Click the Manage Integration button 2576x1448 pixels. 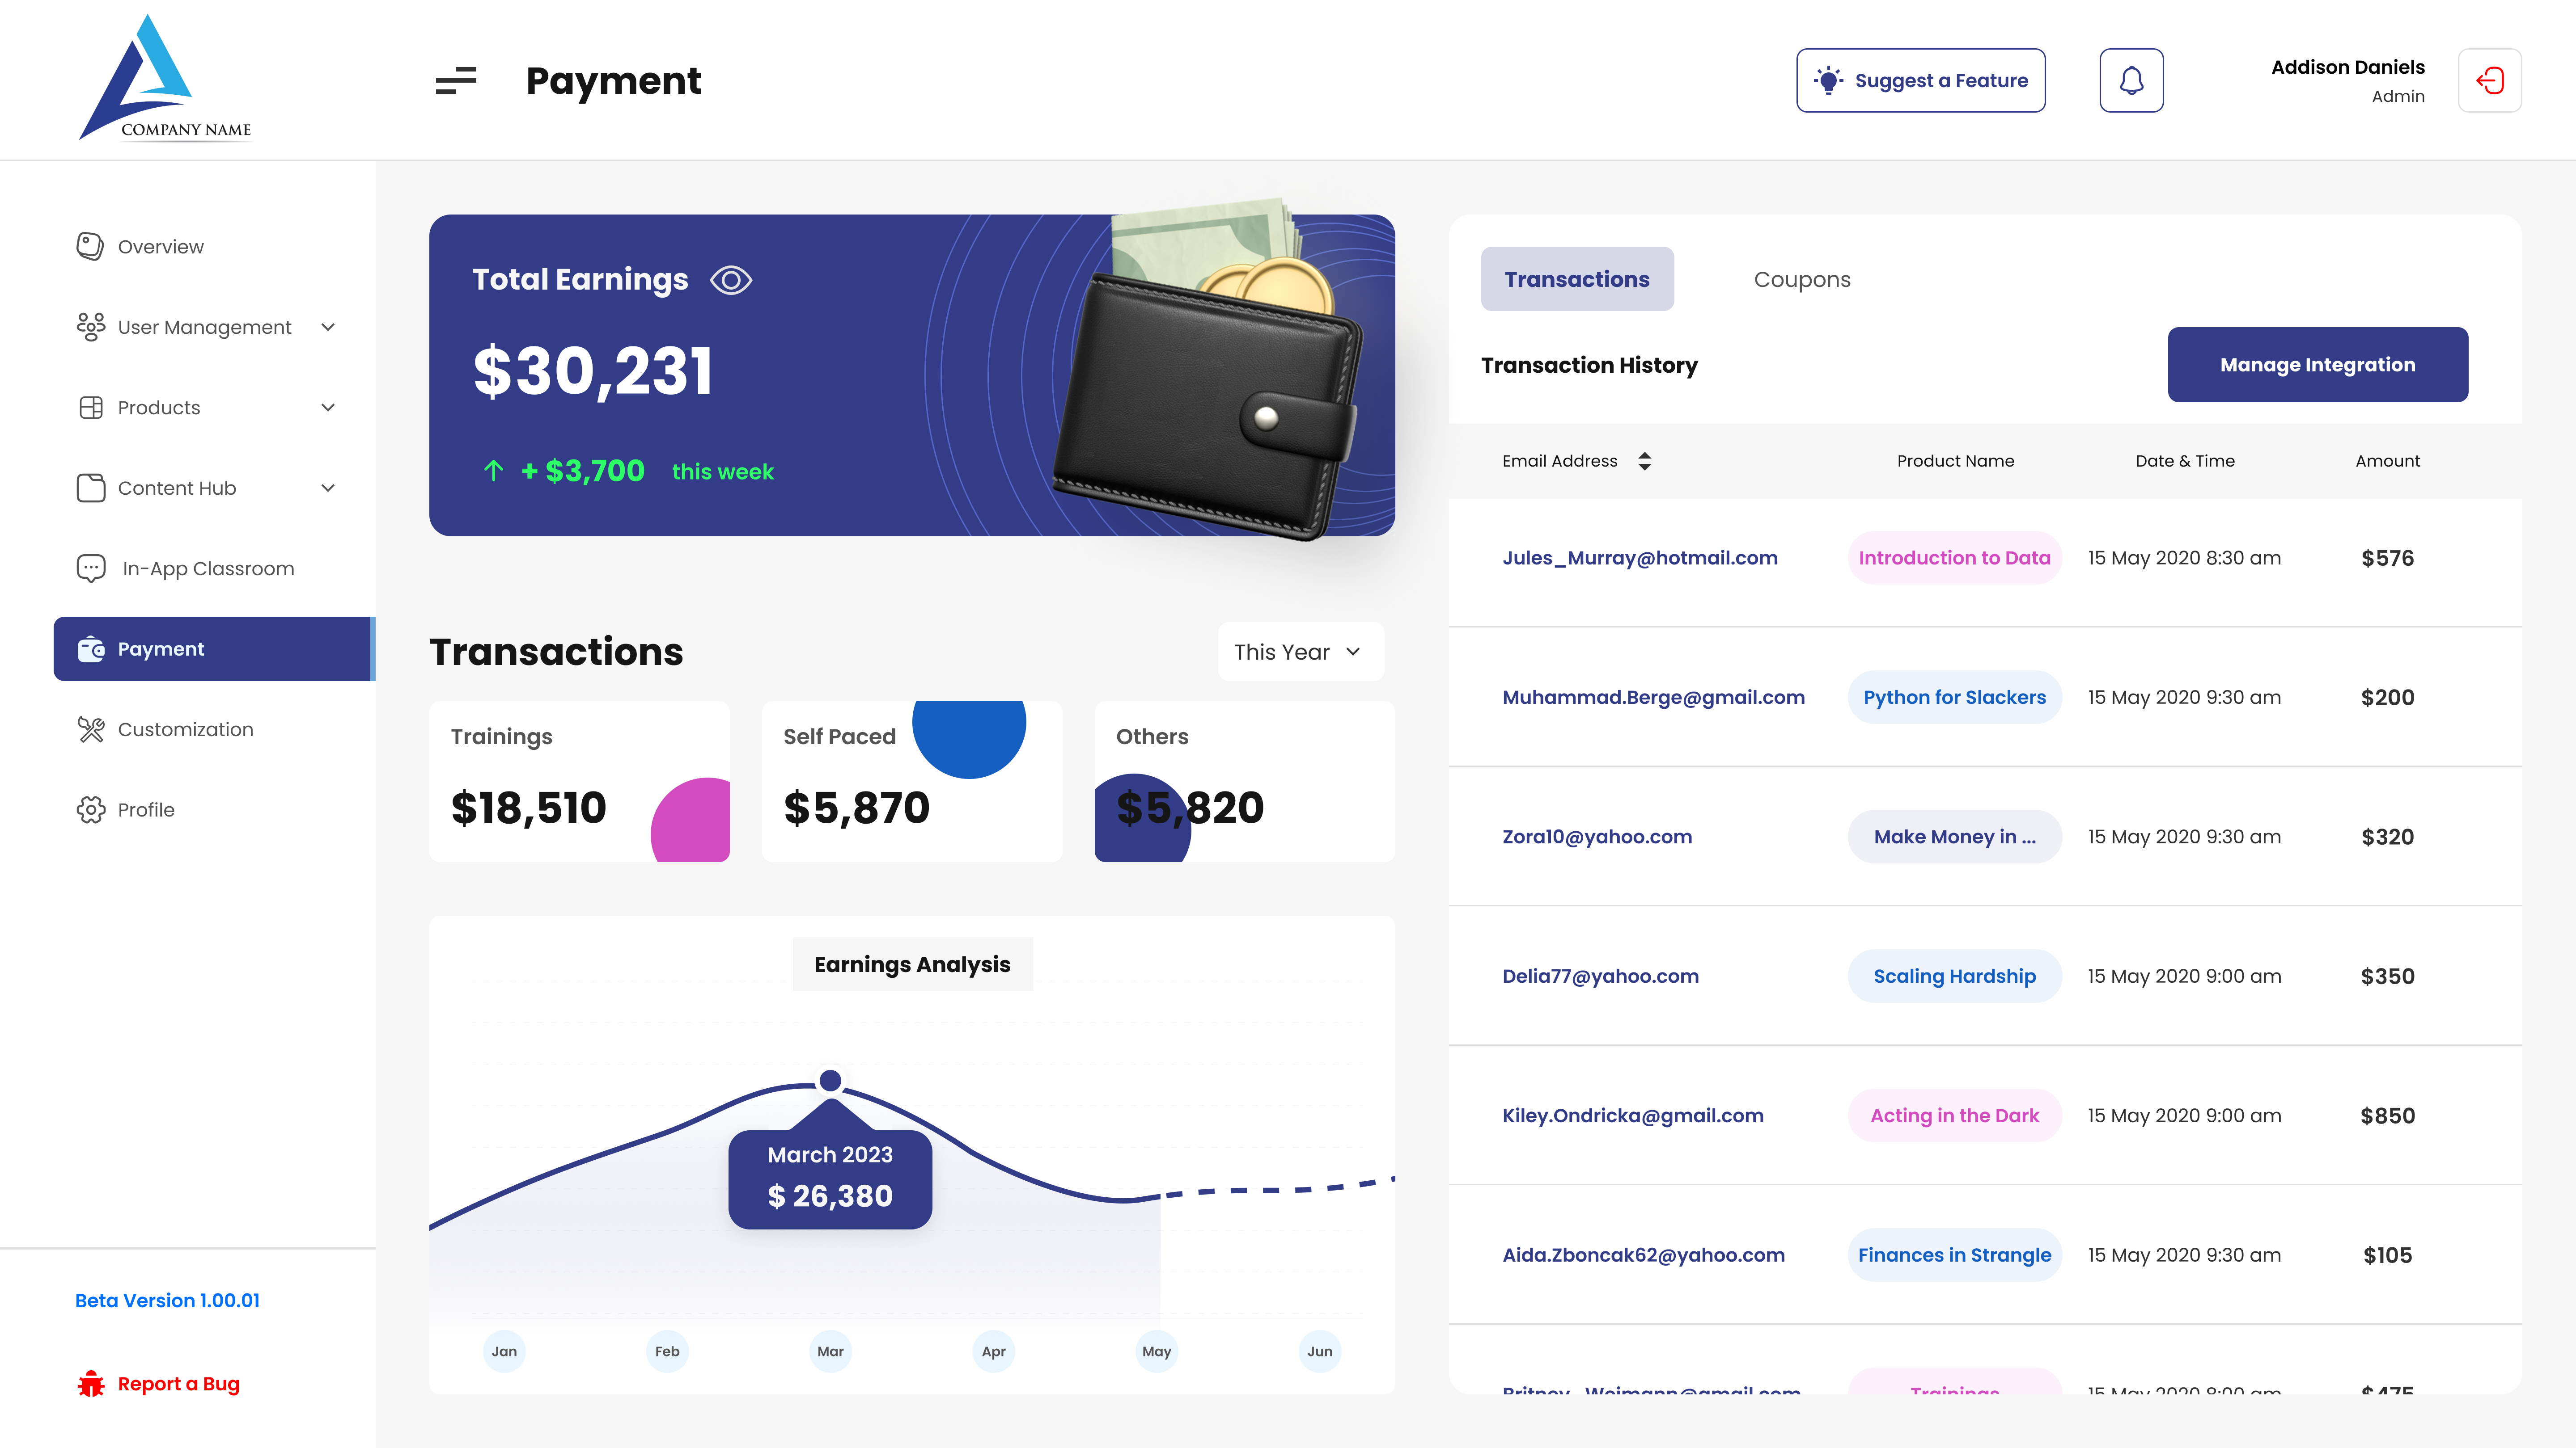tap(2317, 365)
